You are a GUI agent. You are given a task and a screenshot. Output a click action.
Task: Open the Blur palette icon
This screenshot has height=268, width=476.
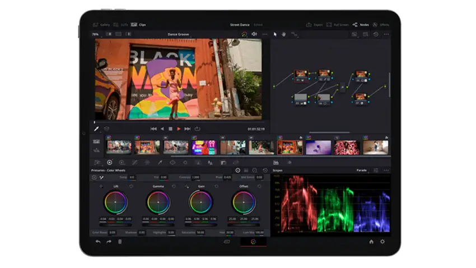click(x=211, y=163)
